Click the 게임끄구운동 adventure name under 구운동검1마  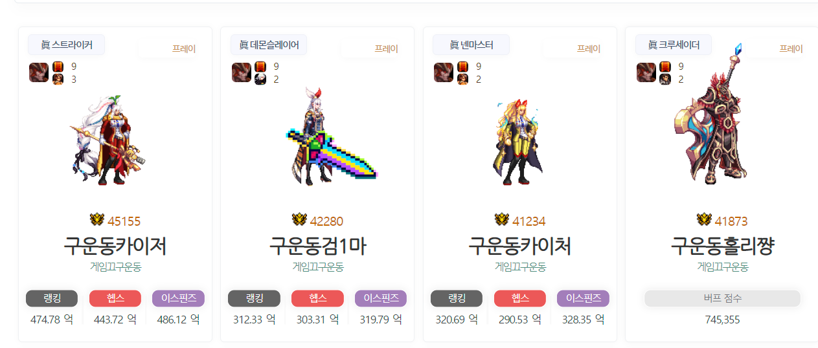317,266
